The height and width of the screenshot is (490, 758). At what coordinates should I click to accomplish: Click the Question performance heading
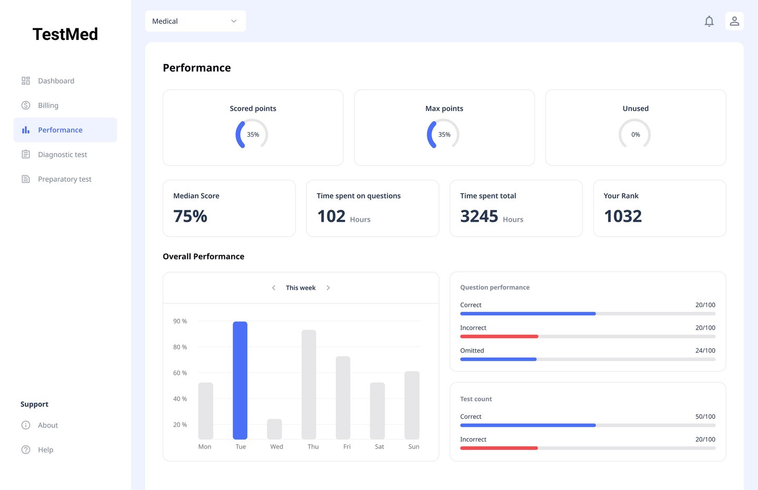(495, 288)
